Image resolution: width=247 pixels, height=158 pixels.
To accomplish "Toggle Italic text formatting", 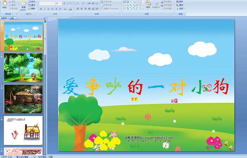I will [44, 9].
